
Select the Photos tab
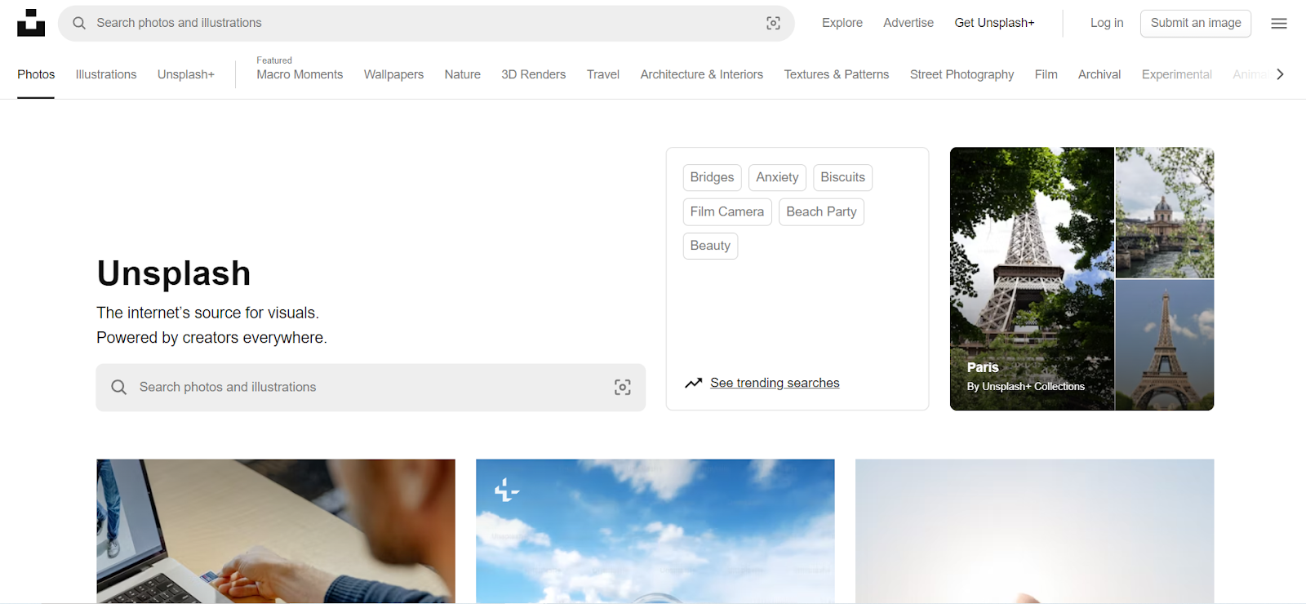pos(36,74)
